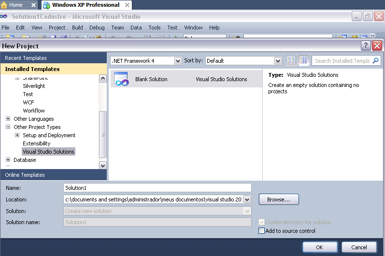The height and width of the screenshot is (256, 385).
Task: Open the Debug menu
Action: [x=97, y=28]
